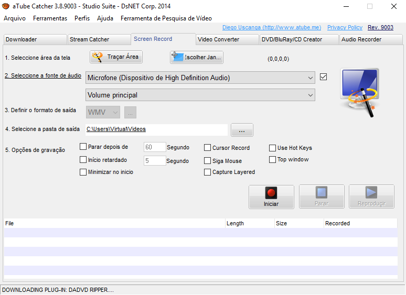Check Use Hot Keys option
The image size is (406, 295).
click(272, 148)
